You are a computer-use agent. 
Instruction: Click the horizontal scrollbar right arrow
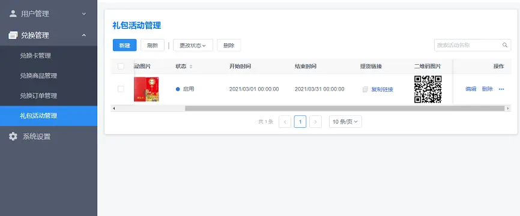[508, 109]
